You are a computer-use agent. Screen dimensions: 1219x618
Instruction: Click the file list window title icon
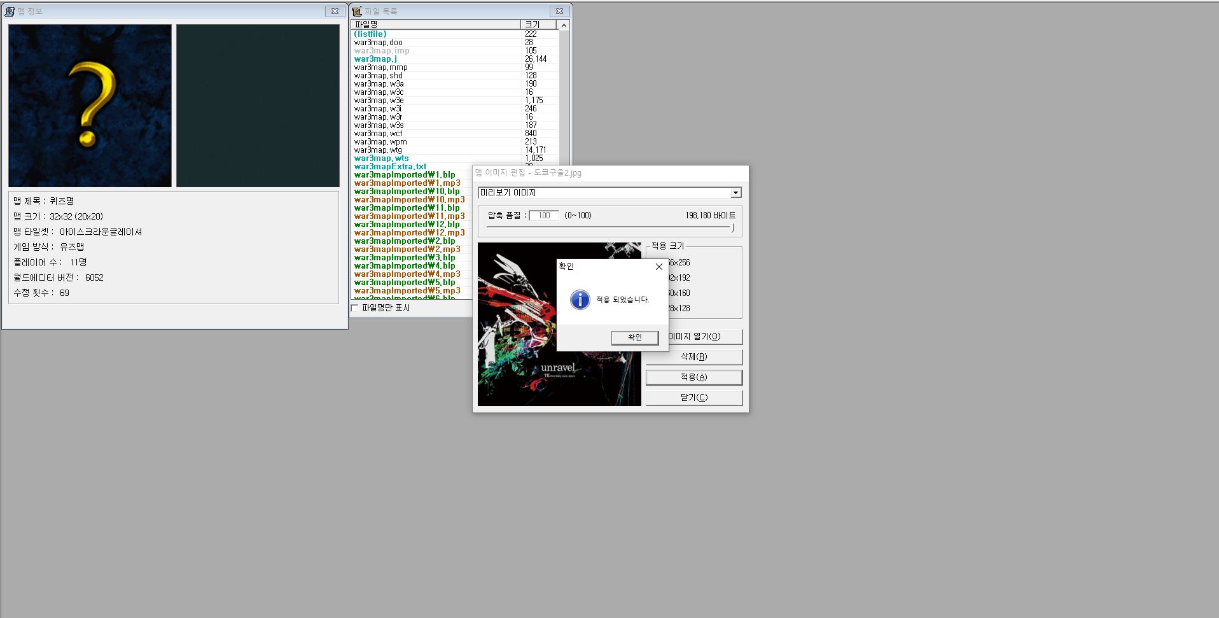click(x=357, y=11)
